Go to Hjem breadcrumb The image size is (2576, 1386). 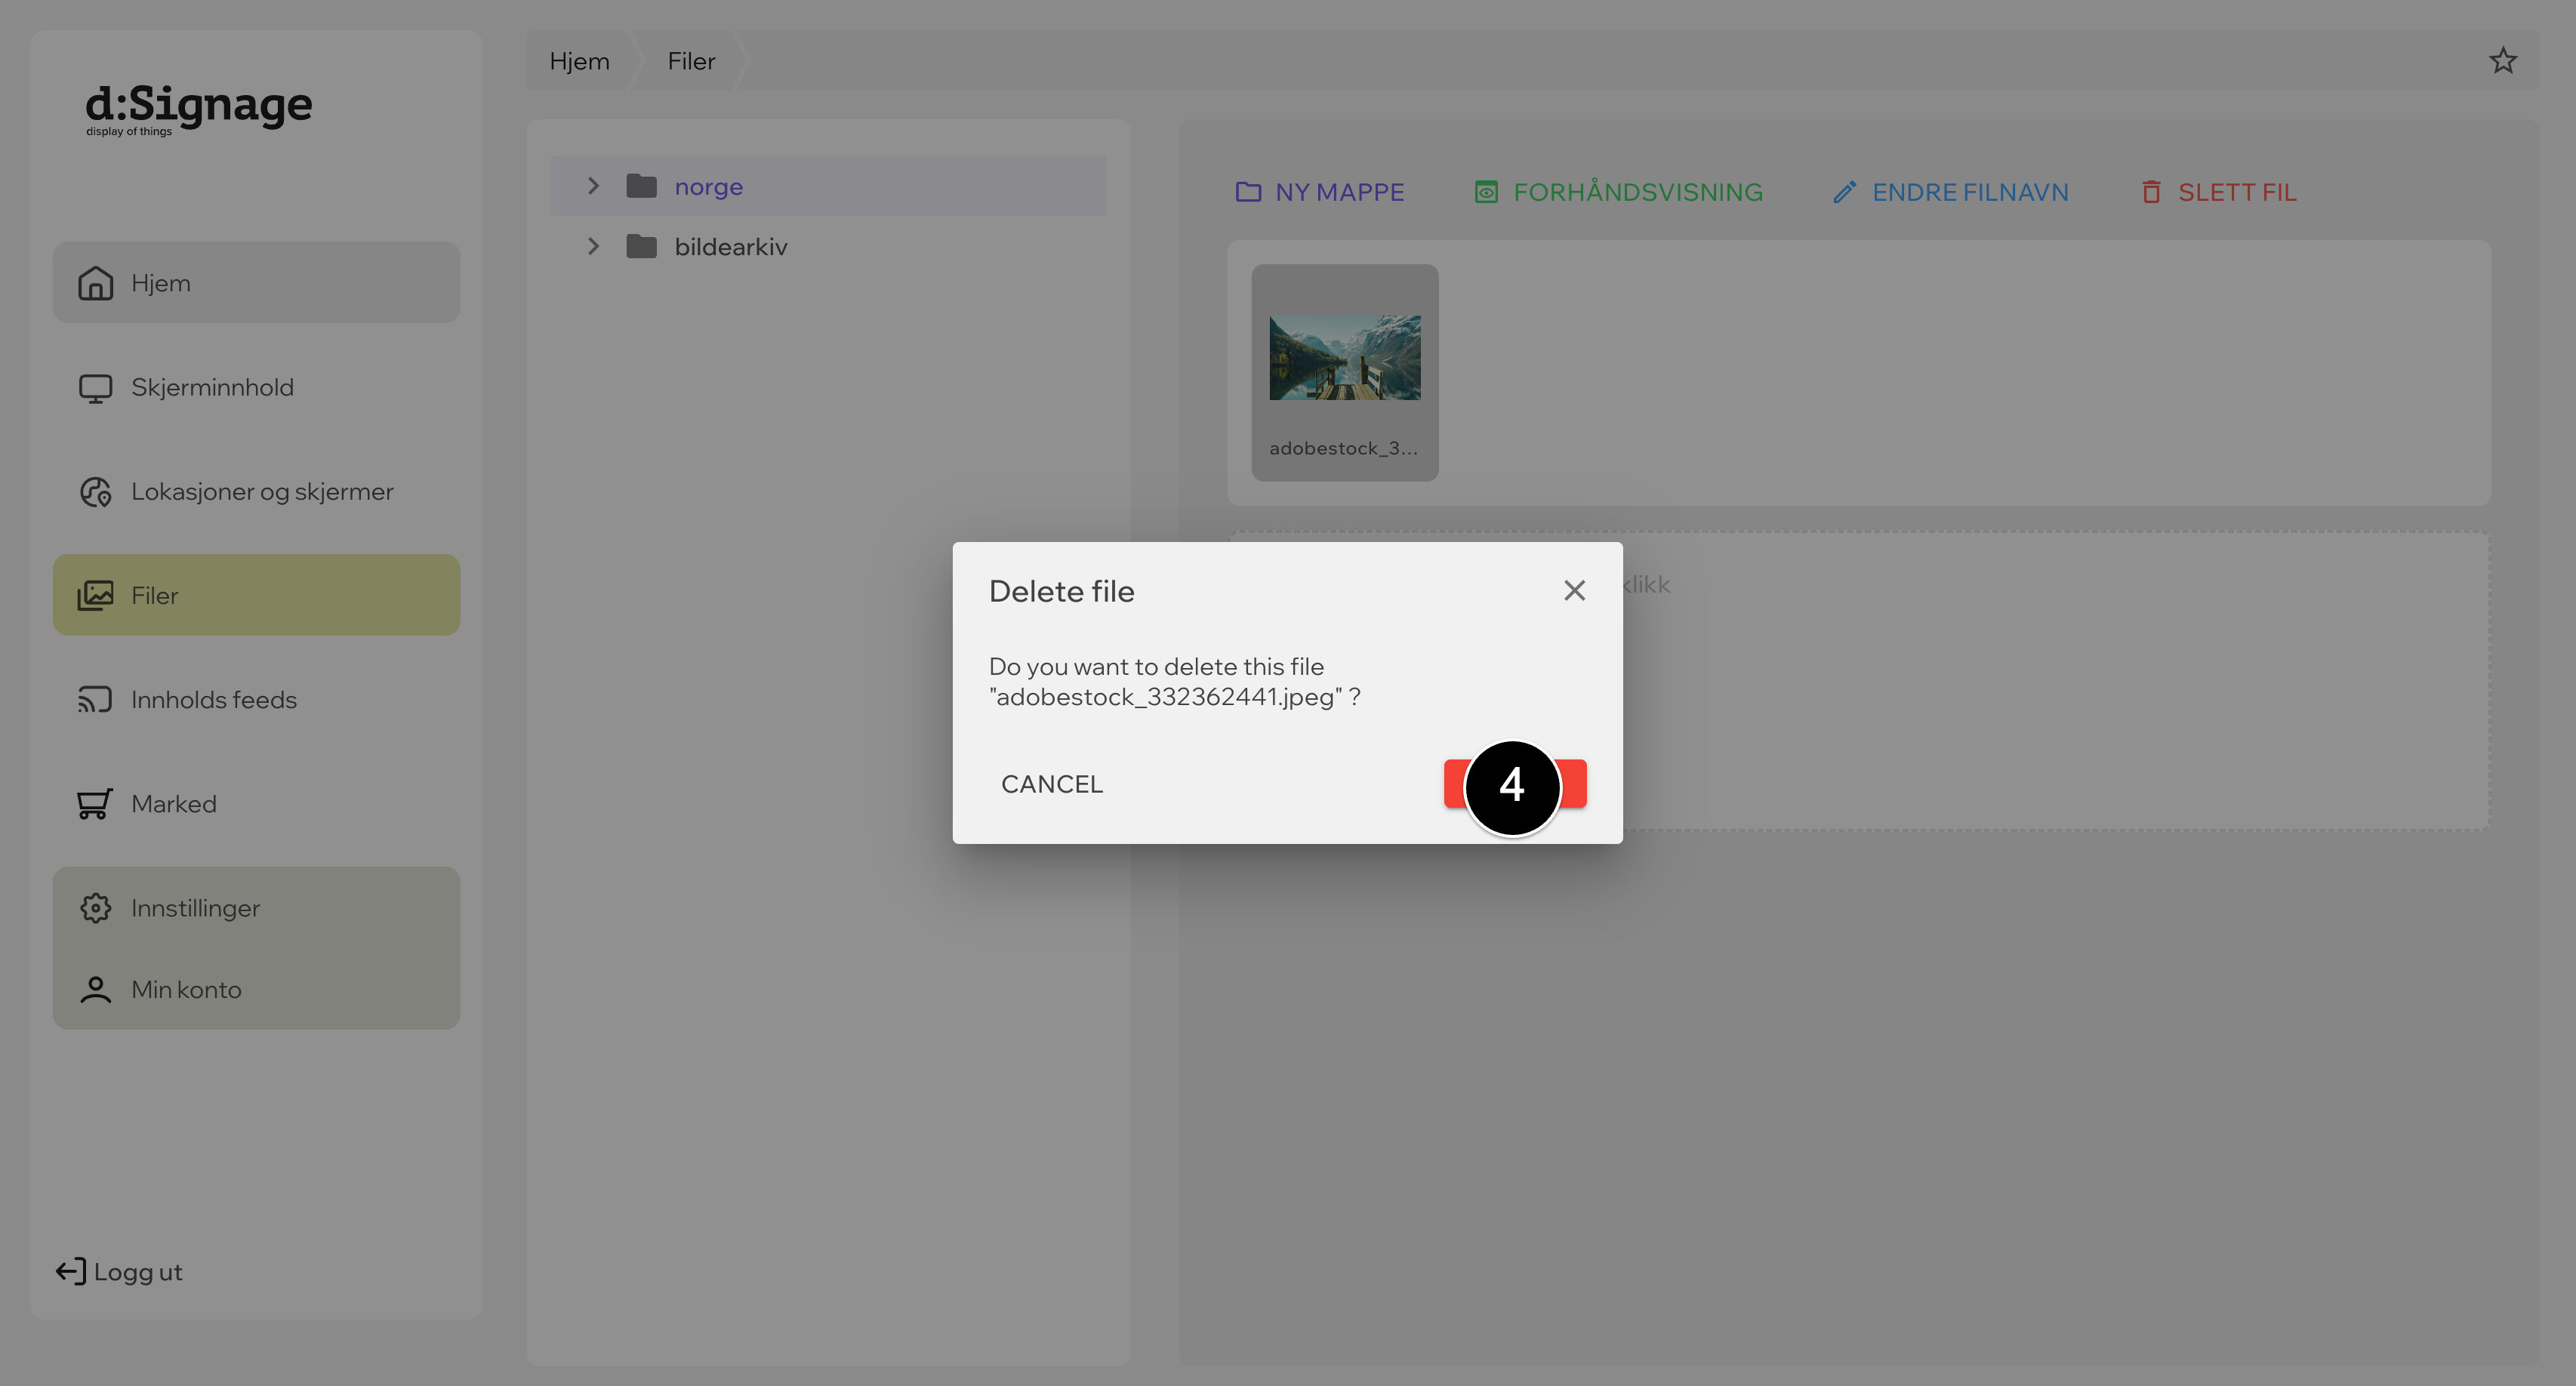580,61
